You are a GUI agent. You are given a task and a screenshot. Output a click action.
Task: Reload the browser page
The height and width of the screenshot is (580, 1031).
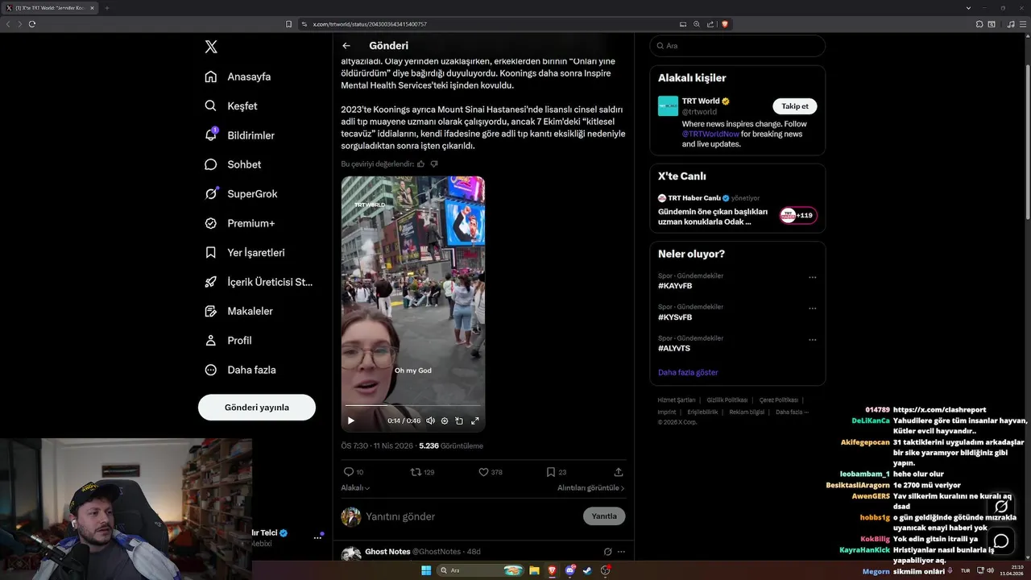click(32, 24)
